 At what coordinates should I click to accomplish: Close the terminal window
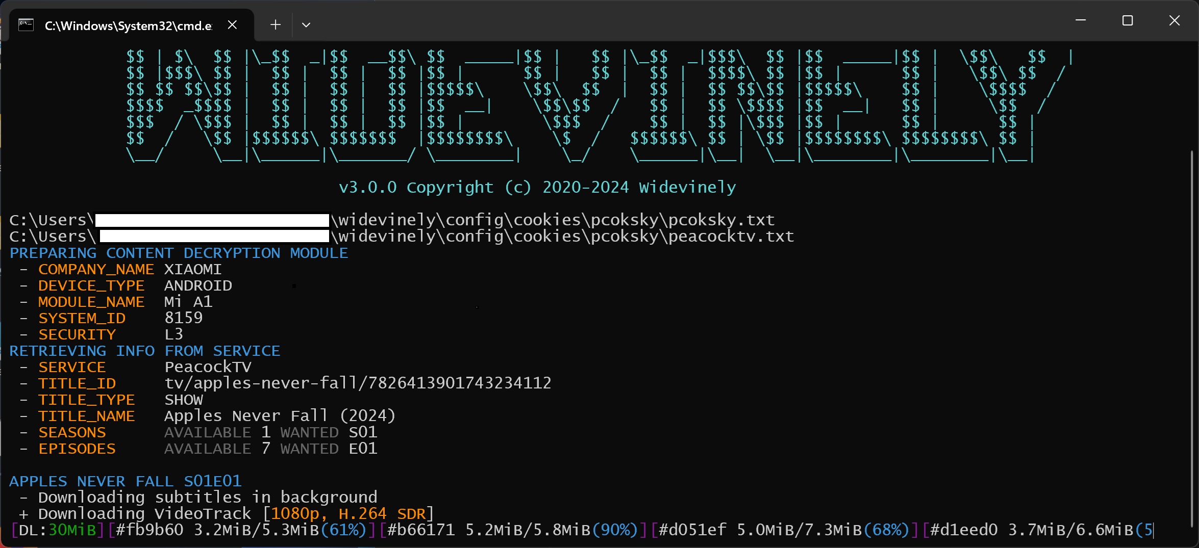click(1175, 20)
